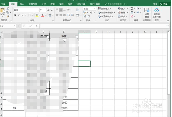Switch to the 审阅 ribbon tab
Viewport: 172px width, 117px height.
coord(61,4)
